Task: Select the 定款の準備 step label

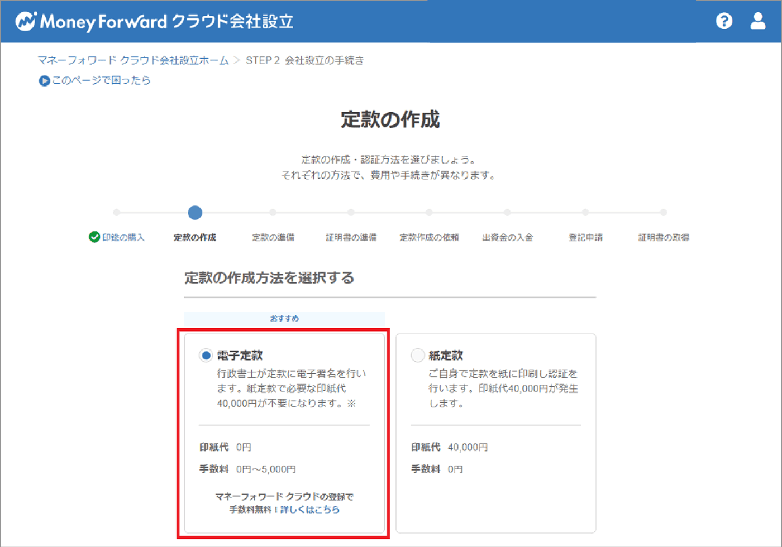Action: (x=273, y=237)
